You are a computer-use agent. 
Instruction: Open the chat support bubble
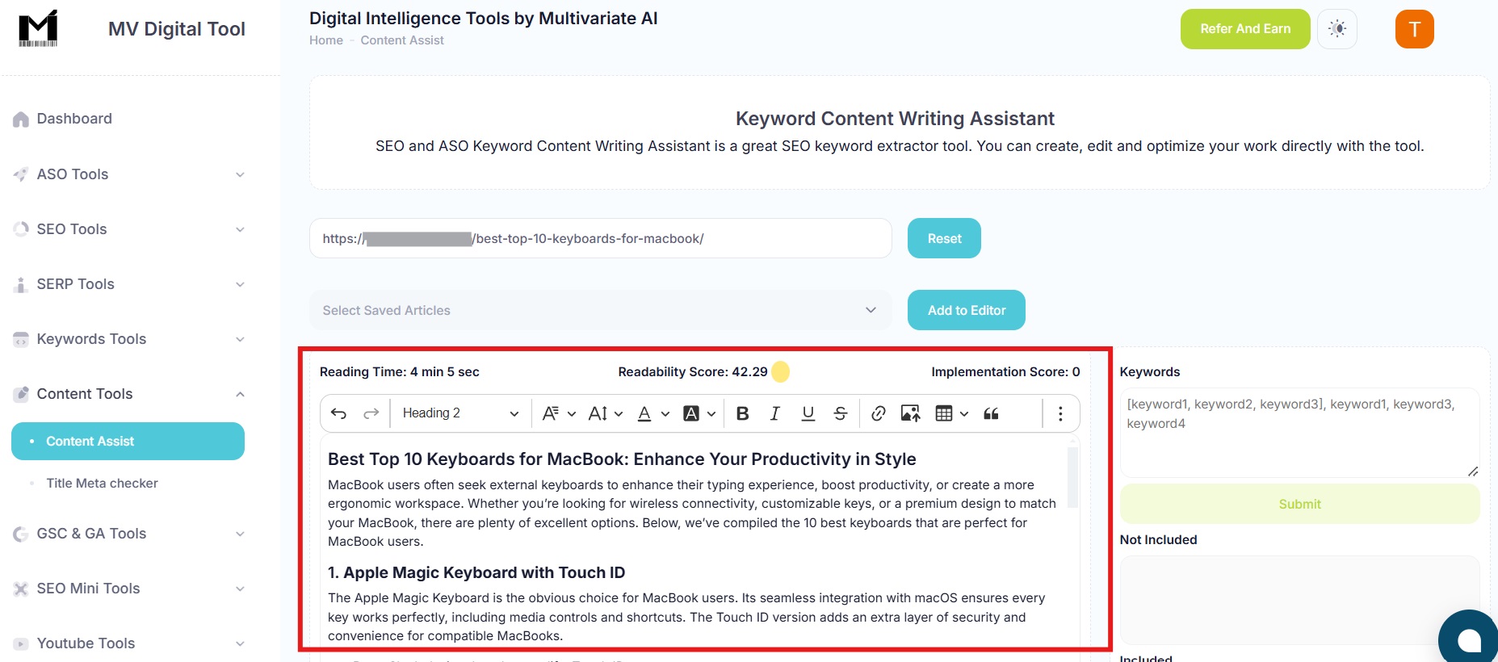pyautogui.click(x=1470, y=640)
